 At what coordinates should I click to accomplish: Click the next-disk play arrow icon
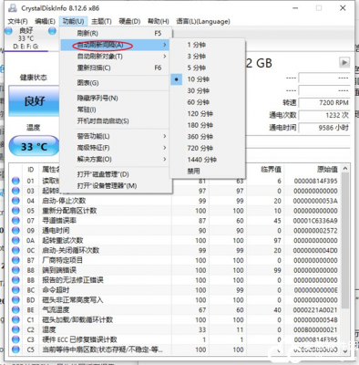click(344, 63)
